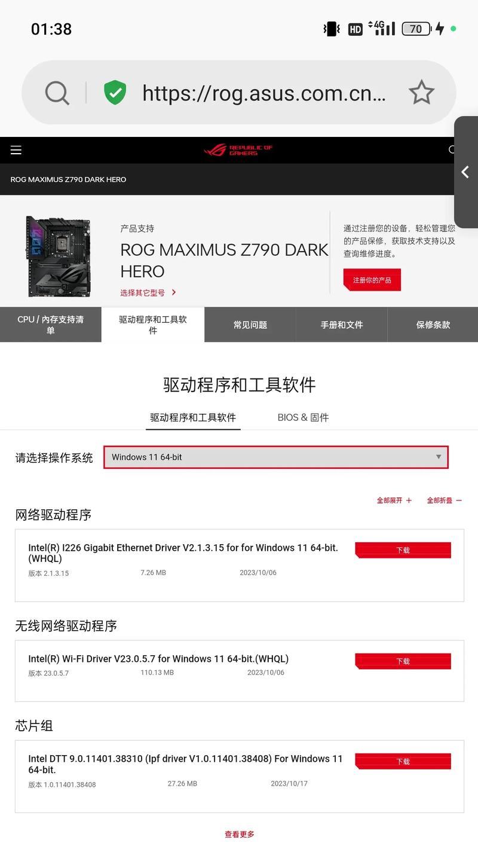Image resolution: width=478 pixels, height=855 pixels.
Task: Open the side panel back arrow
Action: [x=465, y=172]
